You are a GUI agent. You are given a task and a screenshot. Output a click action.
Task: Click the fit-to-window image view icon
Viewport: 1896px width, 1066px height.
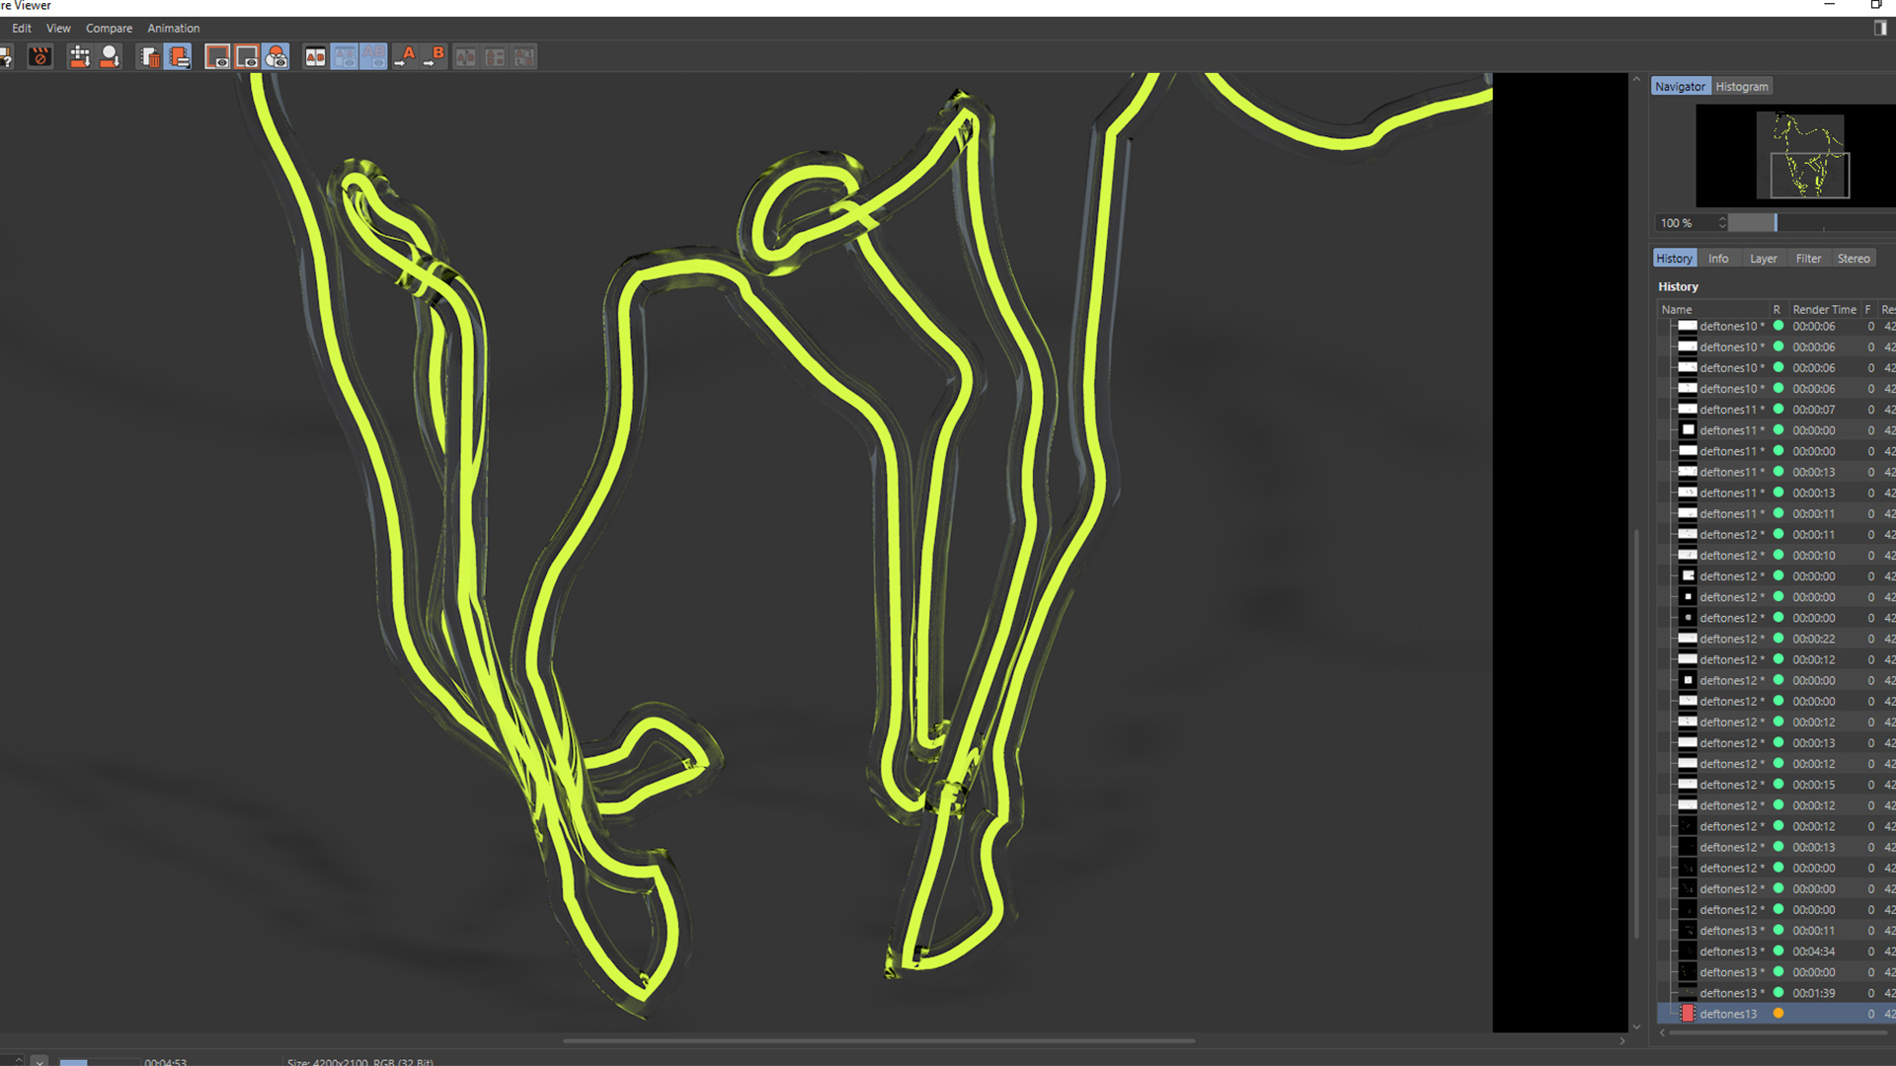[x=217, y=57]
